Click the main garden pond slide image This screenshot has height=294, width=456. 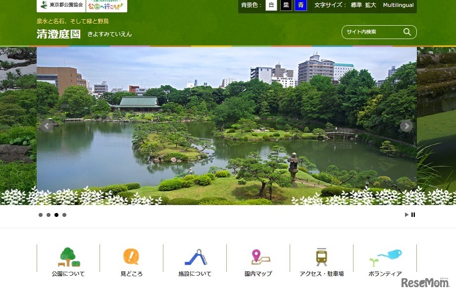click(x=227, y=126)
